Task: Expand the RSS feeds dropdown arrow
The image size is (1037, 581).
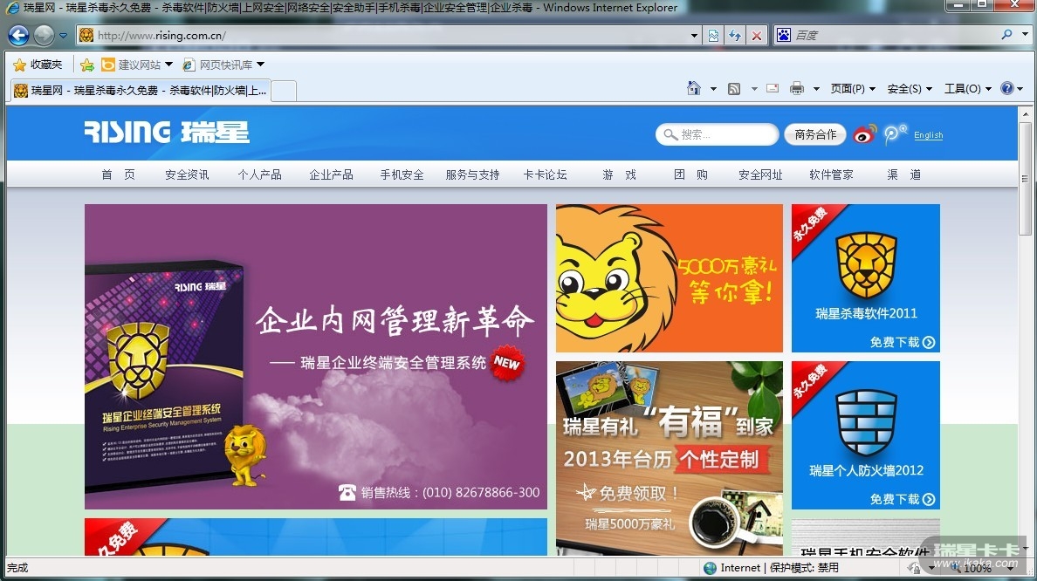Action: tap(754, 89)
